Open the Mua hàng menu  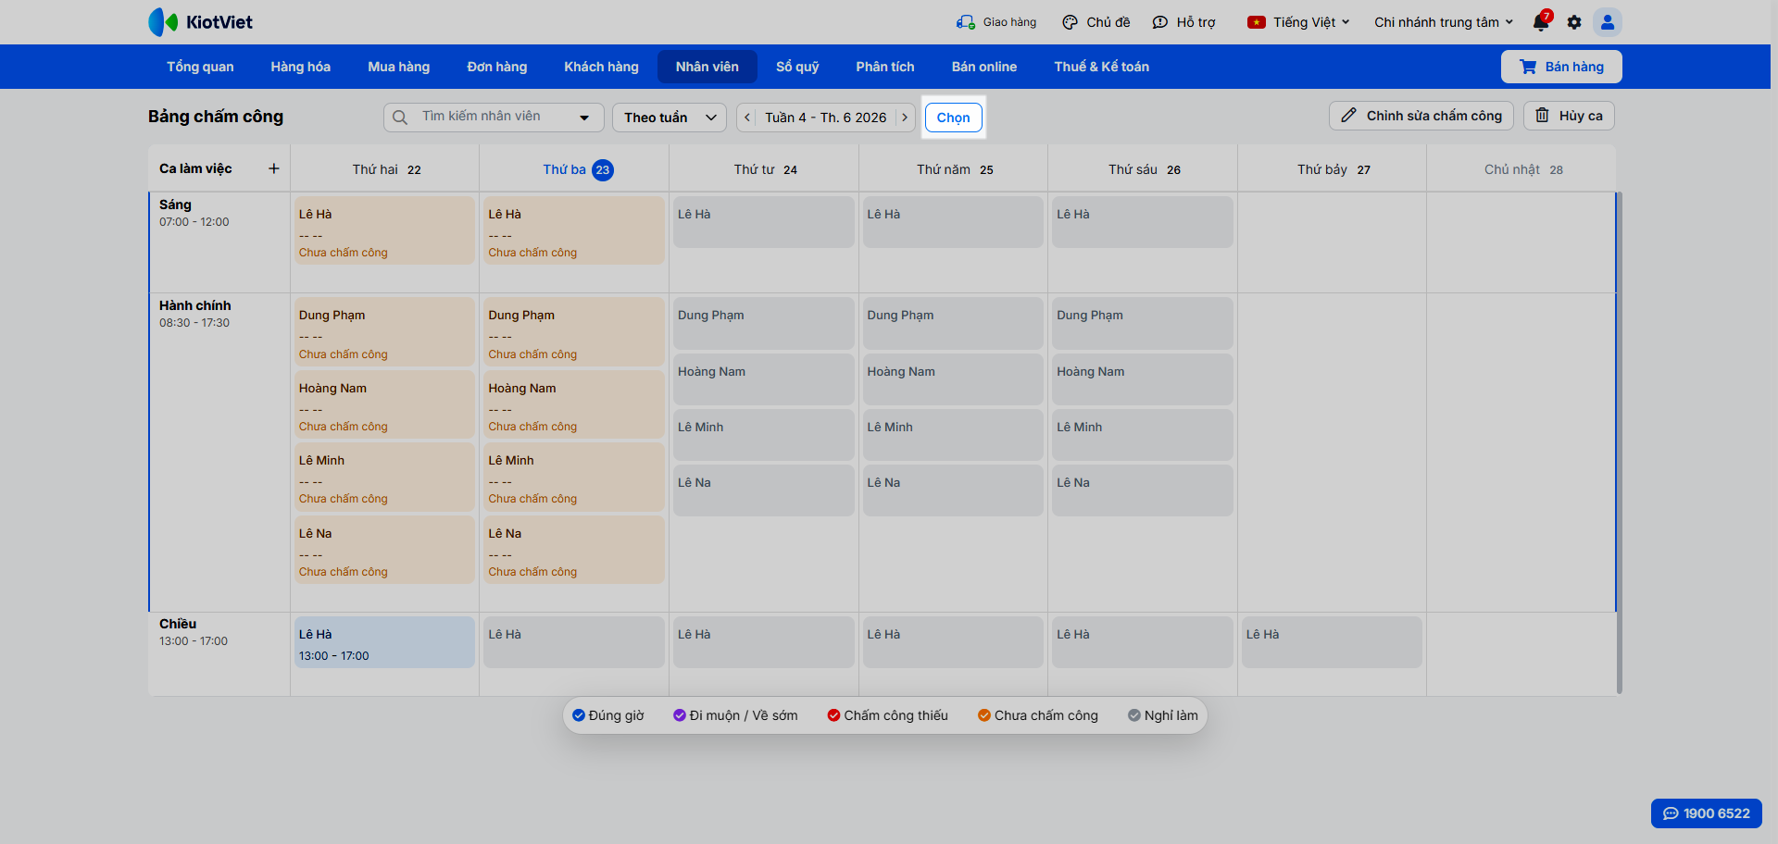399,67
